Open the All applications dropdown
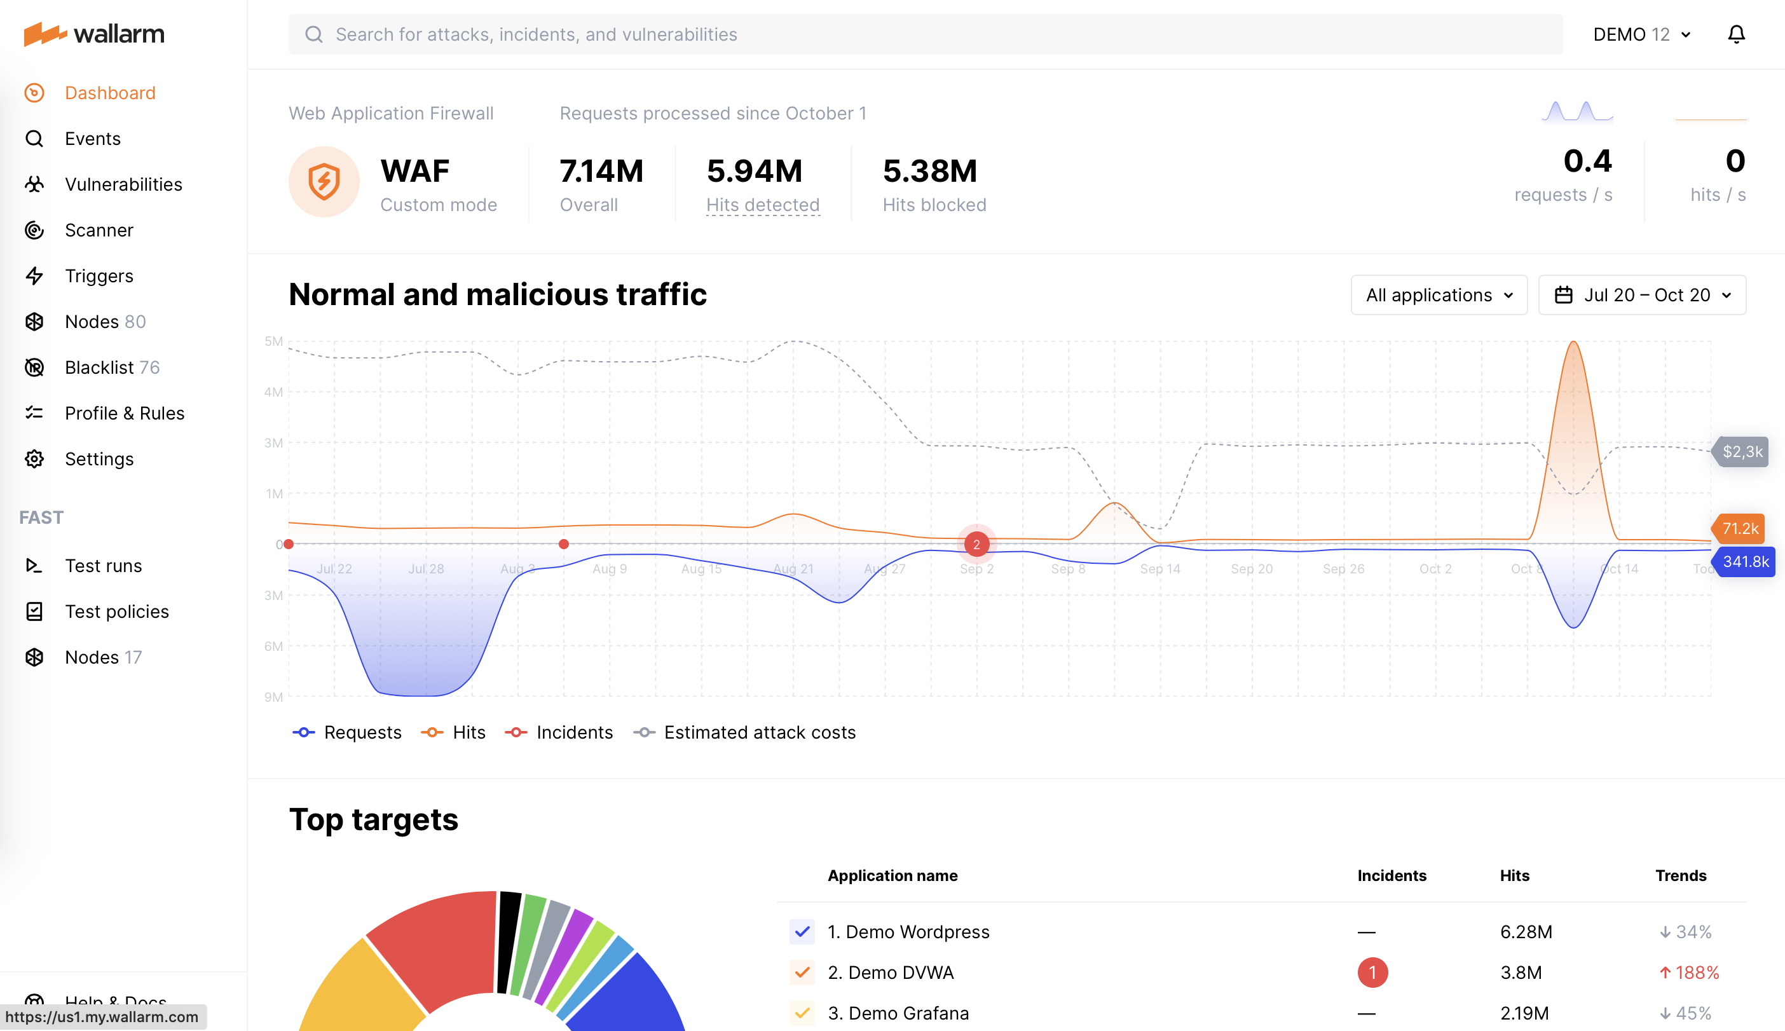The image size is (1785, 1031). click(x=1438, y=294)
